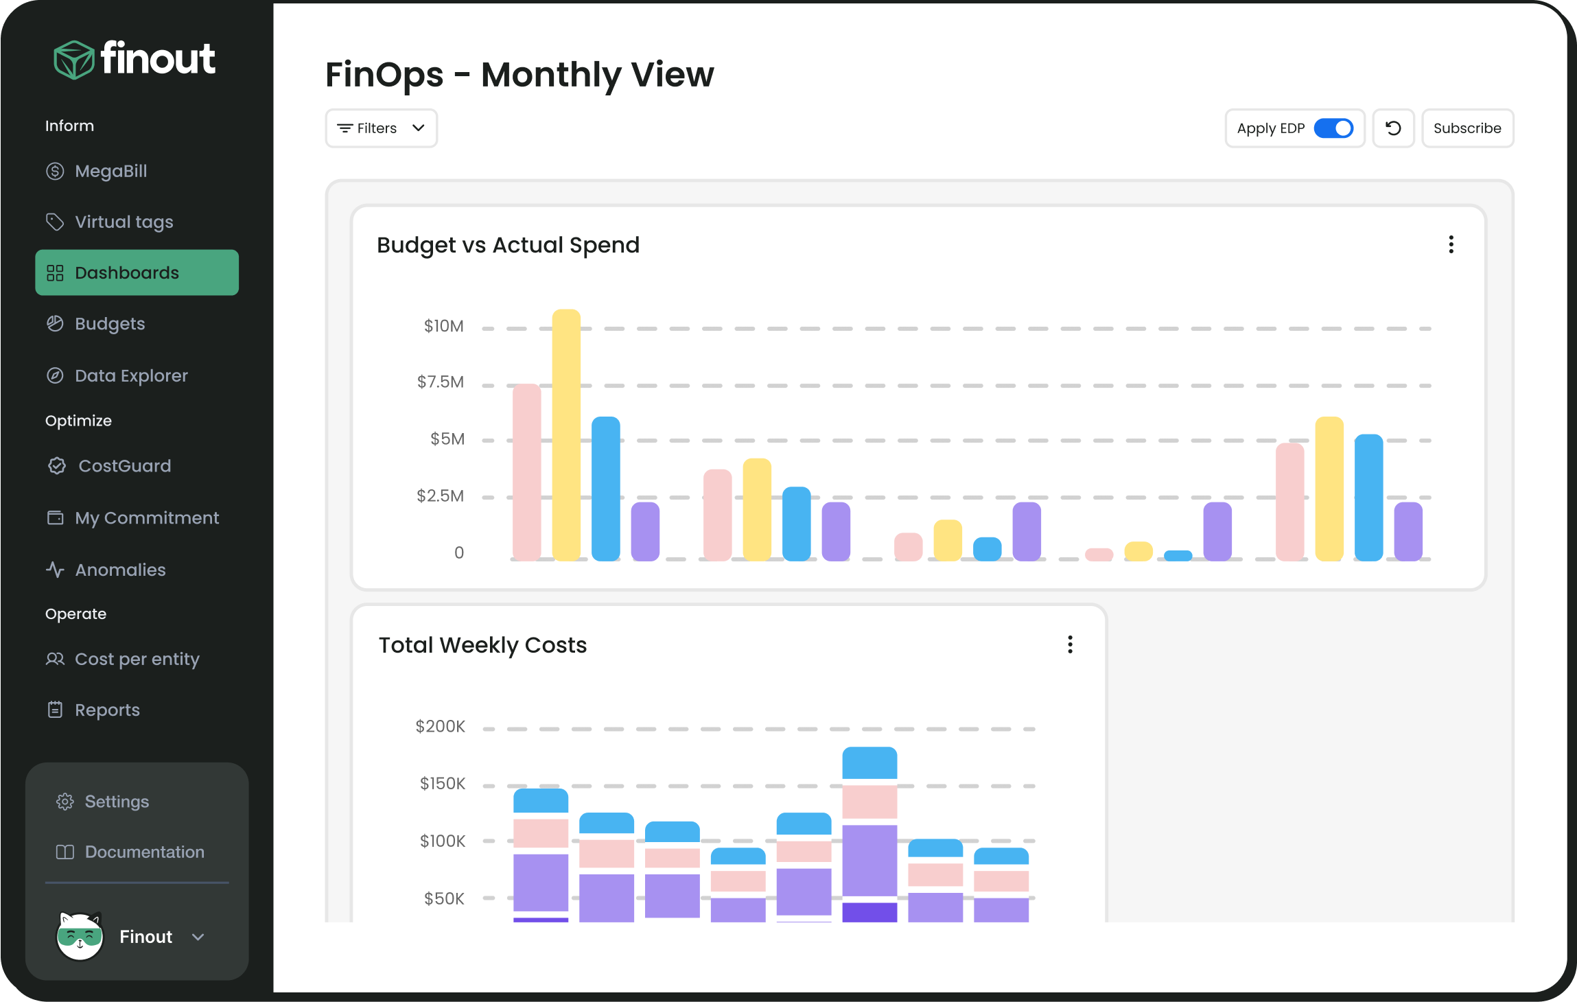The width and height of the screenshot is (1577, 1002).
Task: Open Data Explorer via its compass icon
Action: click(x=56, y=375)
